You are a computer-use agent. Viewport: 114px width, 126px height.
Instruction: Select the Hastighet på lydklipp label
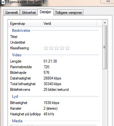[25, 114]
